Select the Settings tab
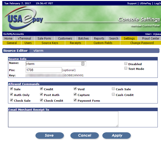Screen dimensions: 161x141 coord(129,39)
